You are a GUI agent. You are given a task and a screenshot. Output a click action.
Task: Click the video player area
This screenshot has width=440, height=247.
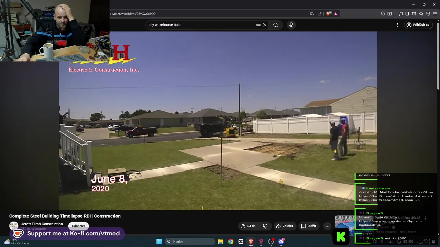coord(218,121)
